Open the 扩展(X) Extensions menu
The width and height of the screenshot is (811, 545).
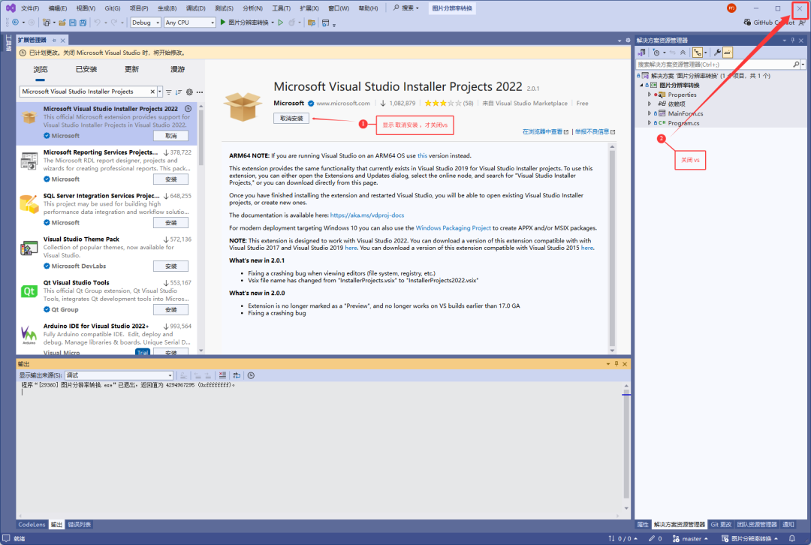[x=309, y=8]
